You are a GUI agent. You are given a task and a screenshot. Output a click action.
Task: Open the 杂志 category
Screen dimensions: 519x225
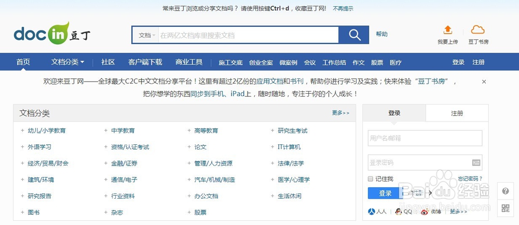click(117, 213)
